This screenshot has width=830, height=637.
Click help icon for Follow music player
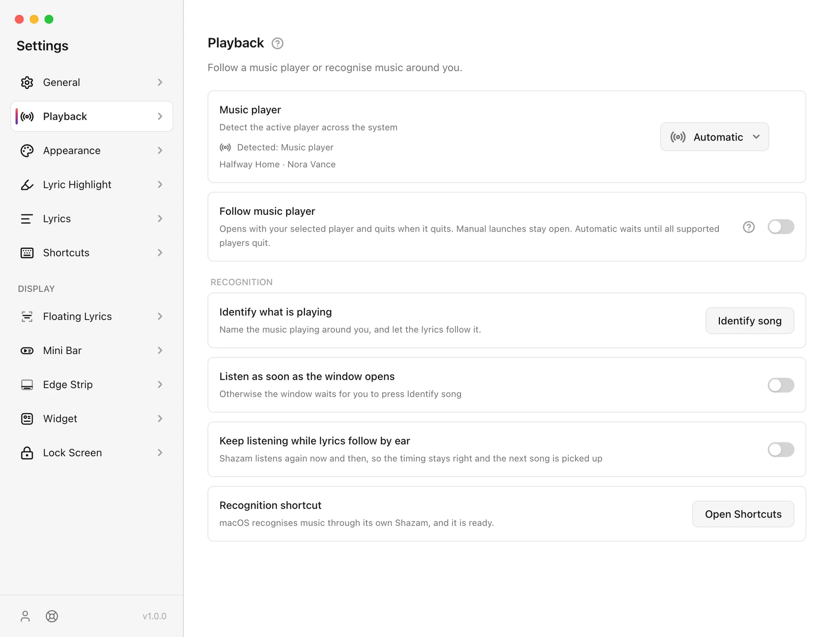click(x=749, y=227)
